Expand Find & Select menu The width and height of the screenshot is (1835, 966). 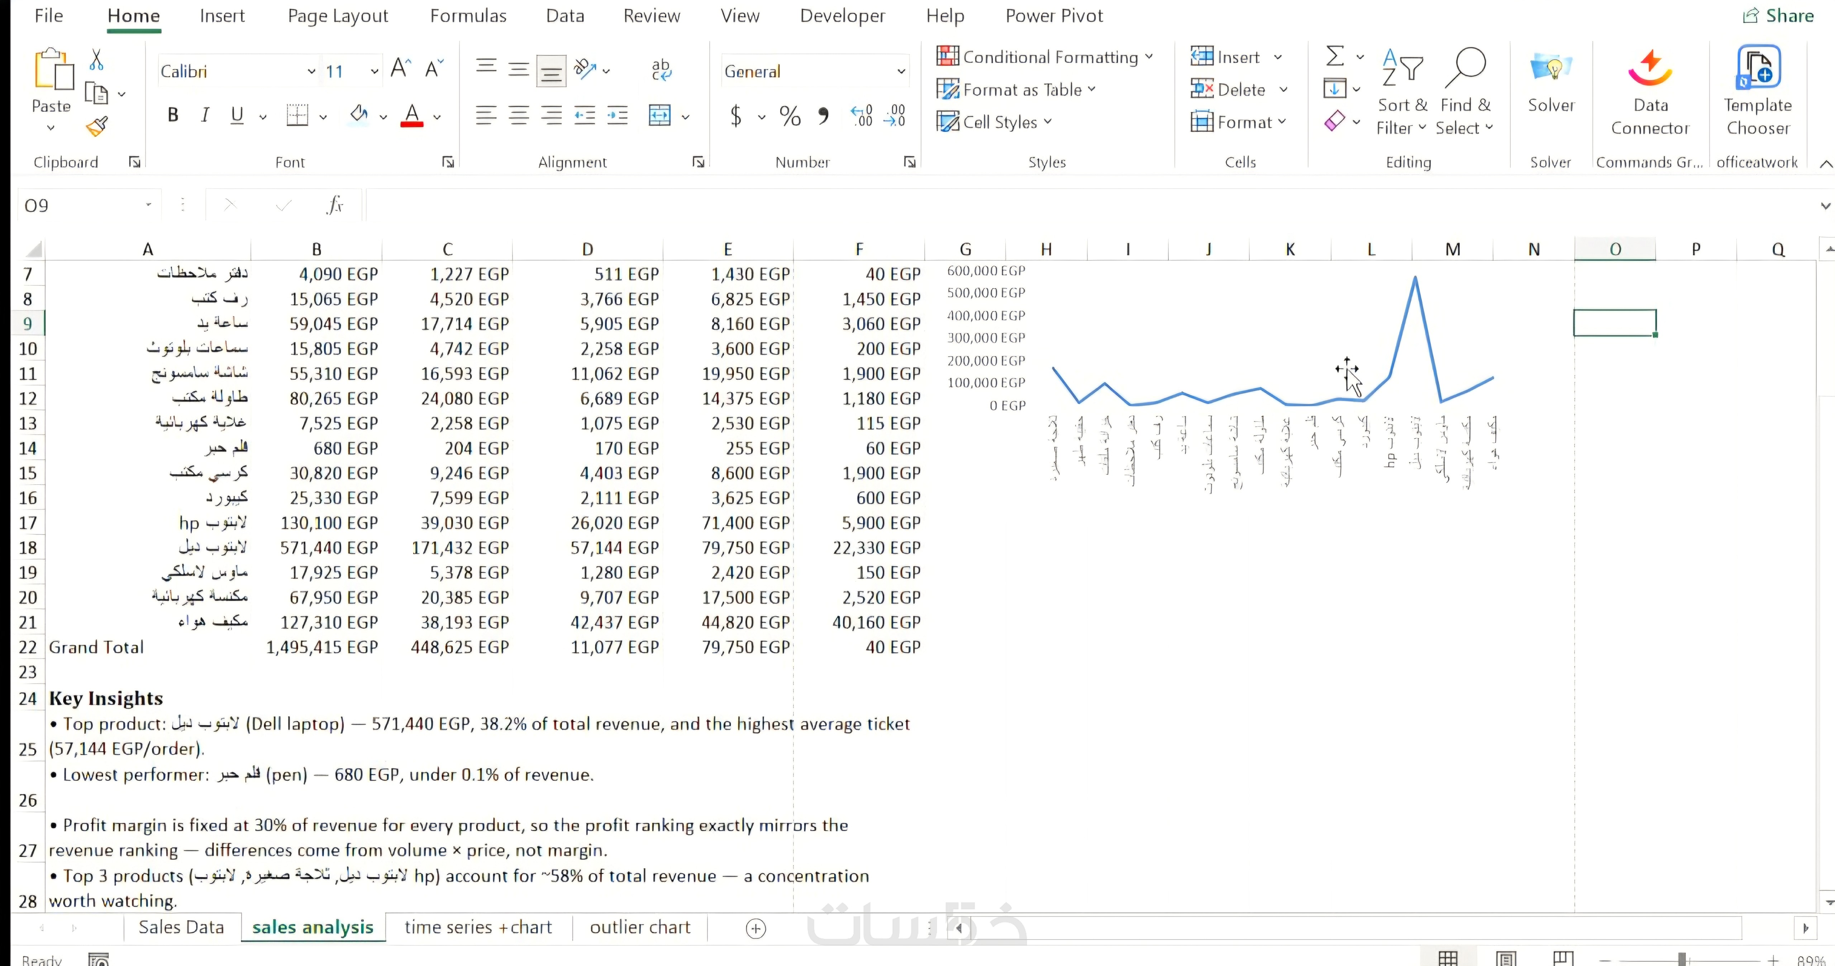1464,91
